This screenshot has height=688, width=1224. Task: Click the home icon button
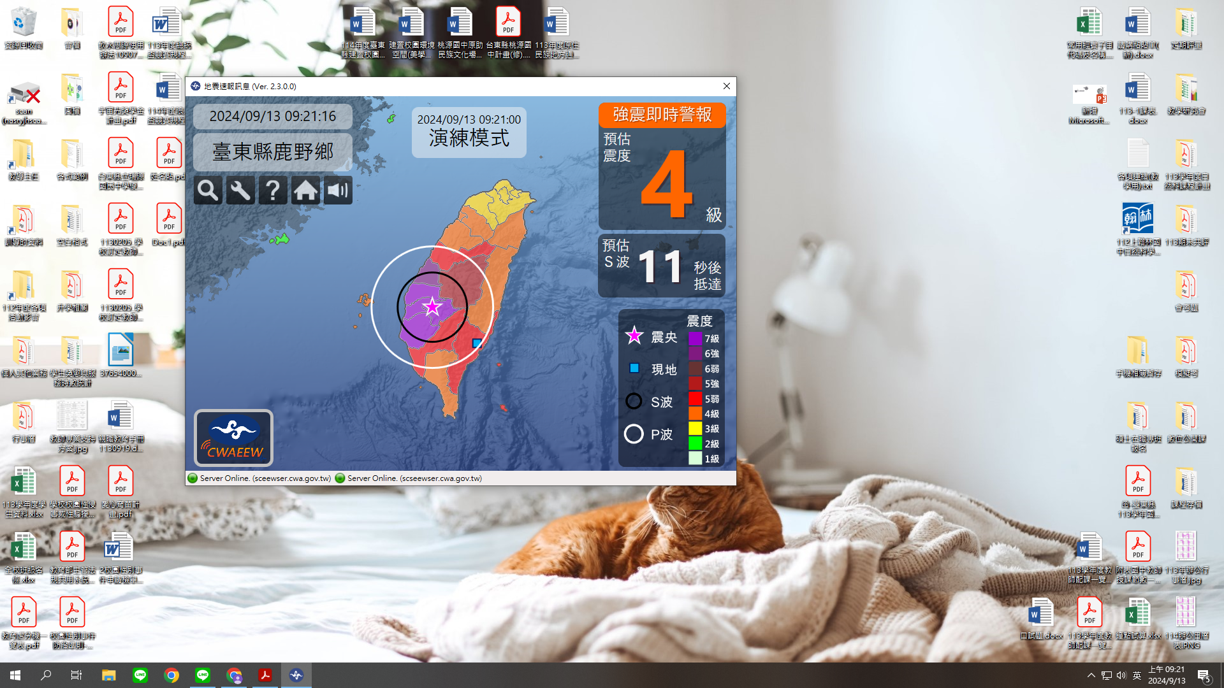coord(305,190)
